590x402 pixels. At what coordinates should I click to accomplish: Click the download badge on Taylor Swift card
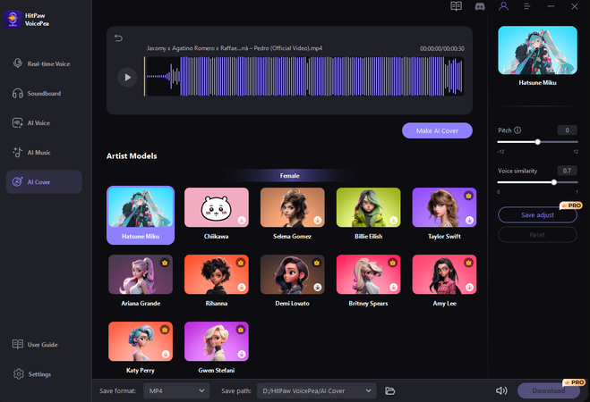(470, 220)
